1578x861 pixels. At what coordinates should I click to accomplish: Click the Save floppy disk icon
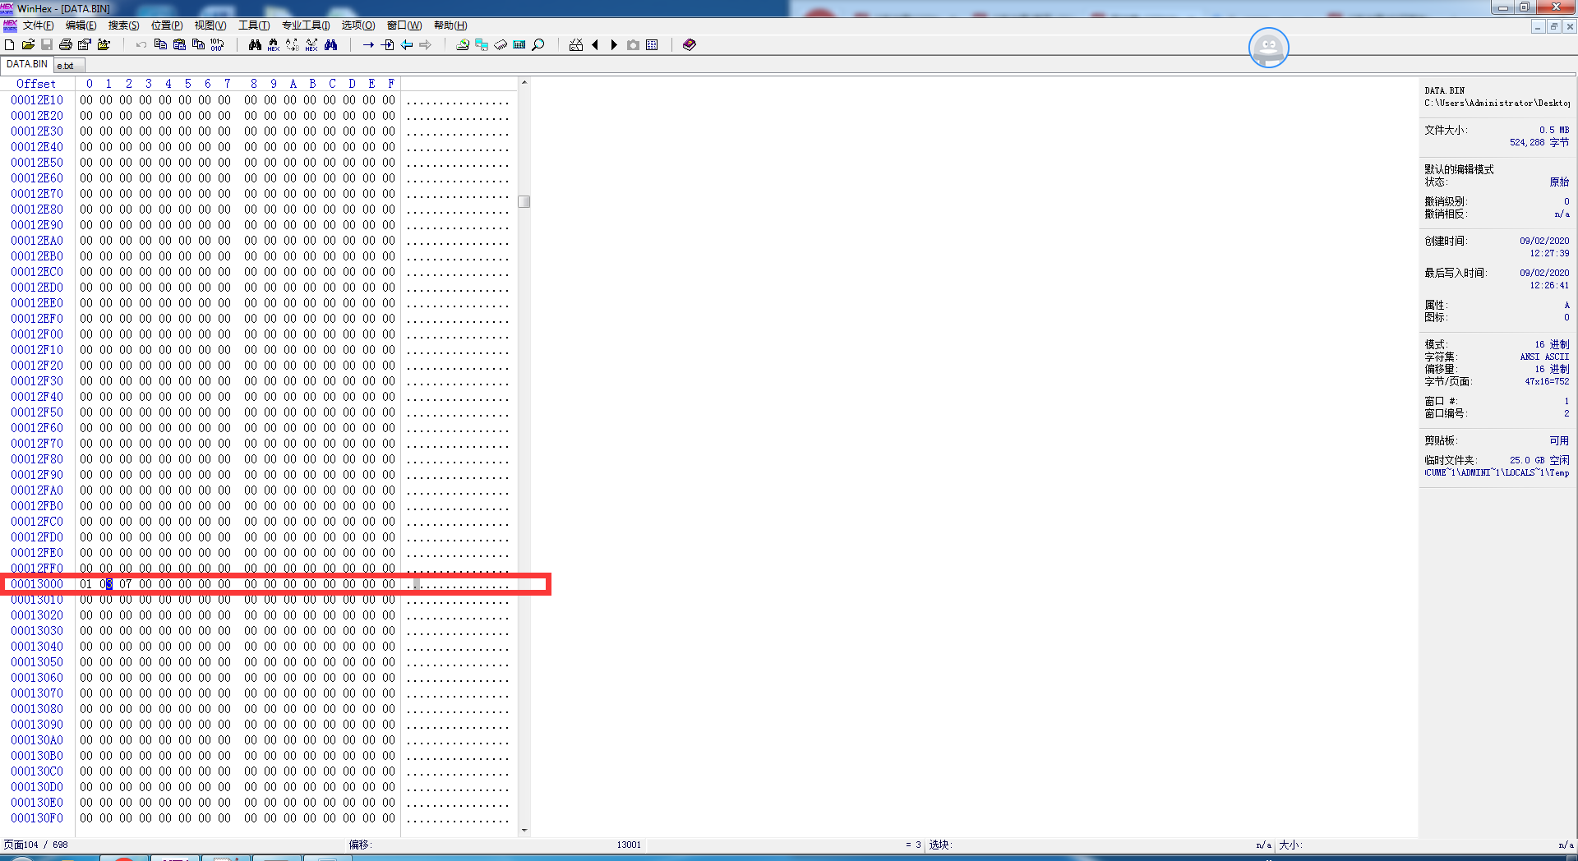(47, 45)
